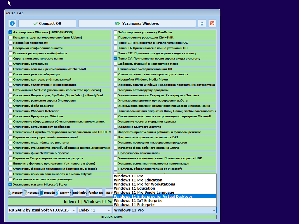Check Добавить функций в контекстное меню
299x224 pixels.
click(x=115, y=64)
